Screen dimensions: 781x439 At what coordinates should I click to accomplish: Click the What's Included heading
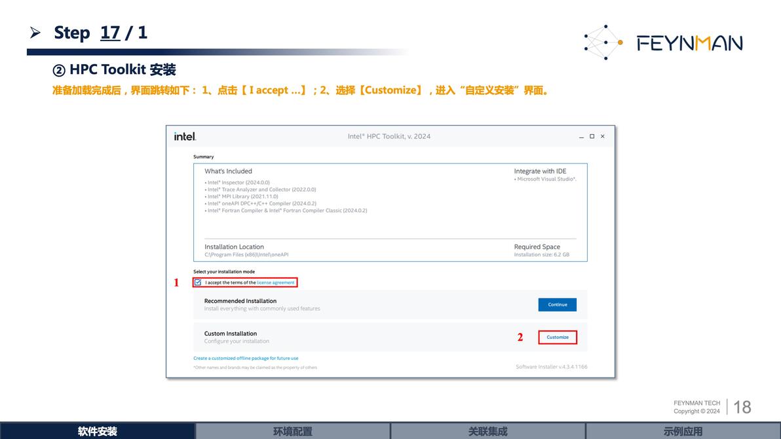(x=228, y=171)
